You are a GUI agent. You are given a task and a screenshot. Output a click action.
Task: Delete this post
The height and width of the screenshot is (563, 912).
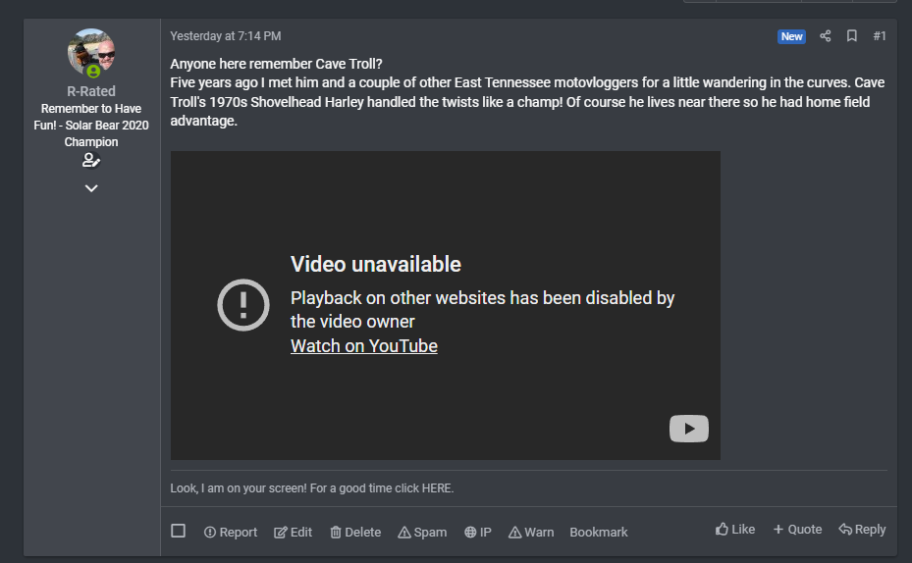(355, 532)
